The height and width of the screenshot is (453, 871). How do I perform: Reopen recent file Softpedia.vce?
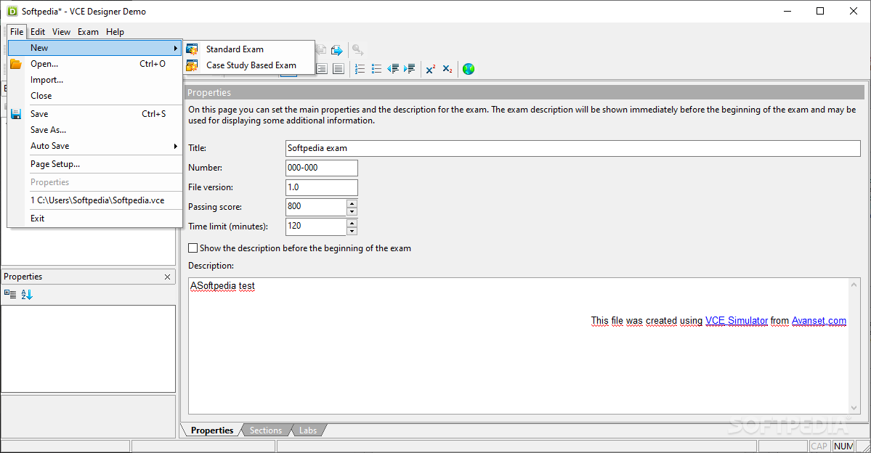(96, 200)
